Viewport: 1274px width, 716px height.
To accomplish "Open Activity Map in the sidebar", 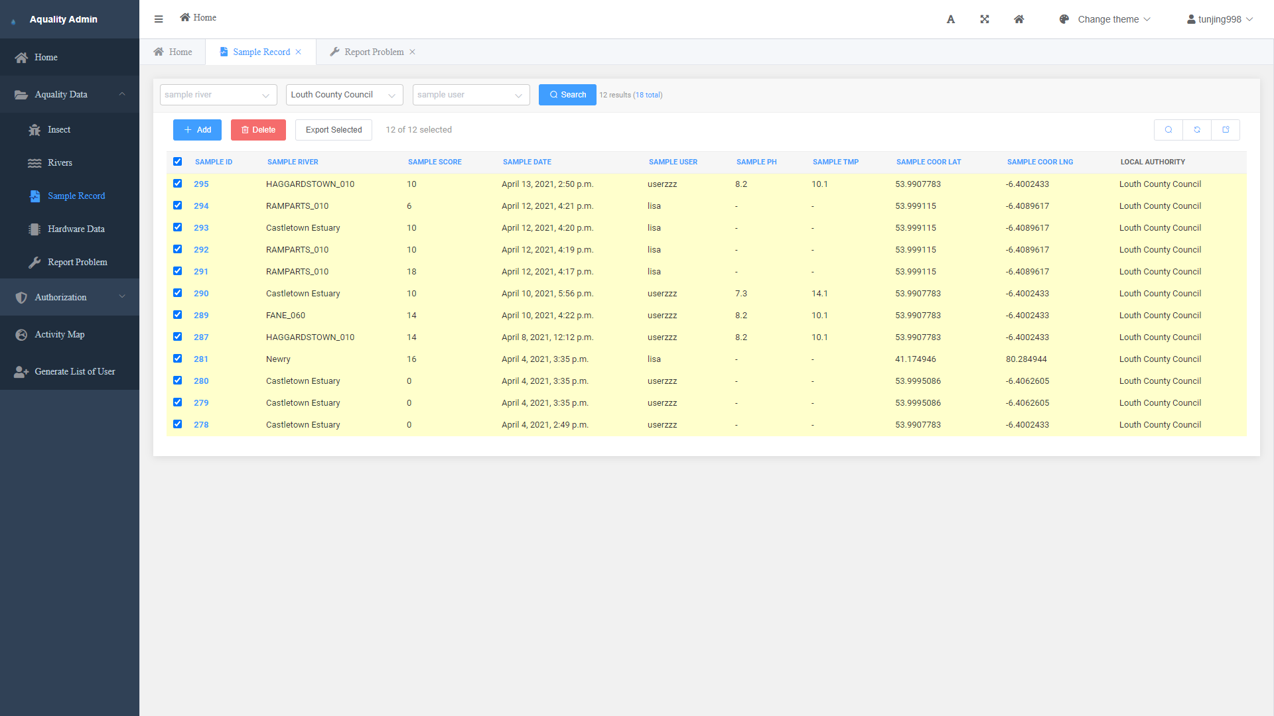I will click(x=70, y=335).
